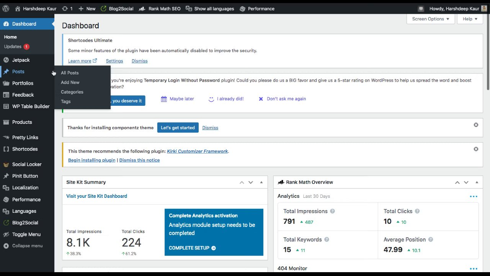Open Blog2Social icon in the admin bar
The width and height of the screenshot is (490, 276).
tap(103, 8)
